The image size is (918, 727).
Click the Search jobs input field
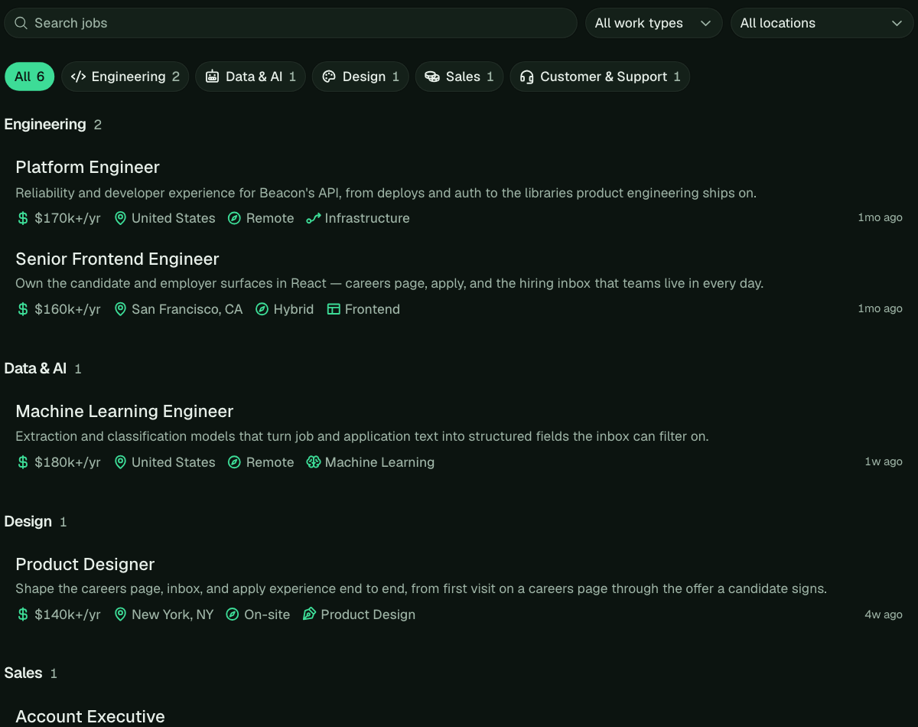click(x=291, y=23)
